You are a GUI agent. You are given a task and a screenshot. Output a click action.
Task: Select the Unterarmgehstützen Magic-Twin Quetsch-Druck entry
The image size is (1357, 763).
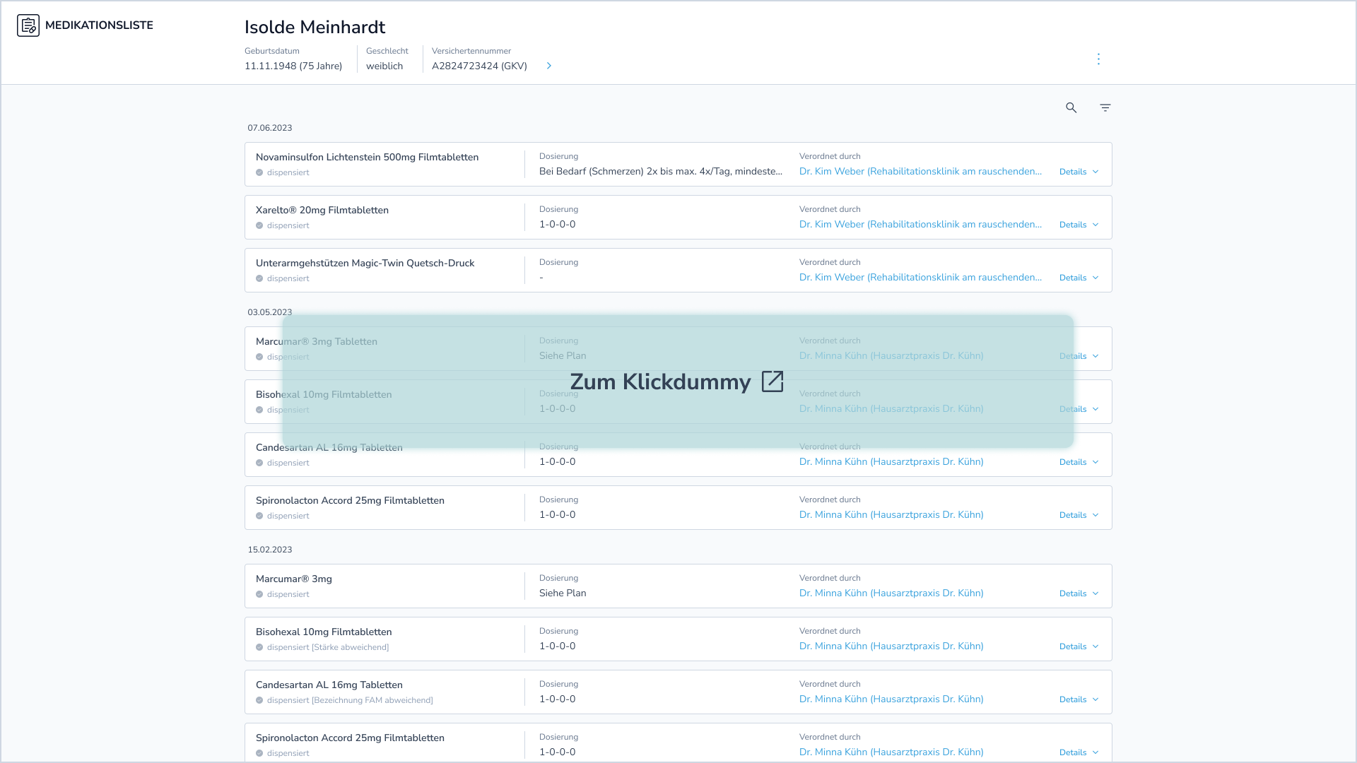pos(365,263)
